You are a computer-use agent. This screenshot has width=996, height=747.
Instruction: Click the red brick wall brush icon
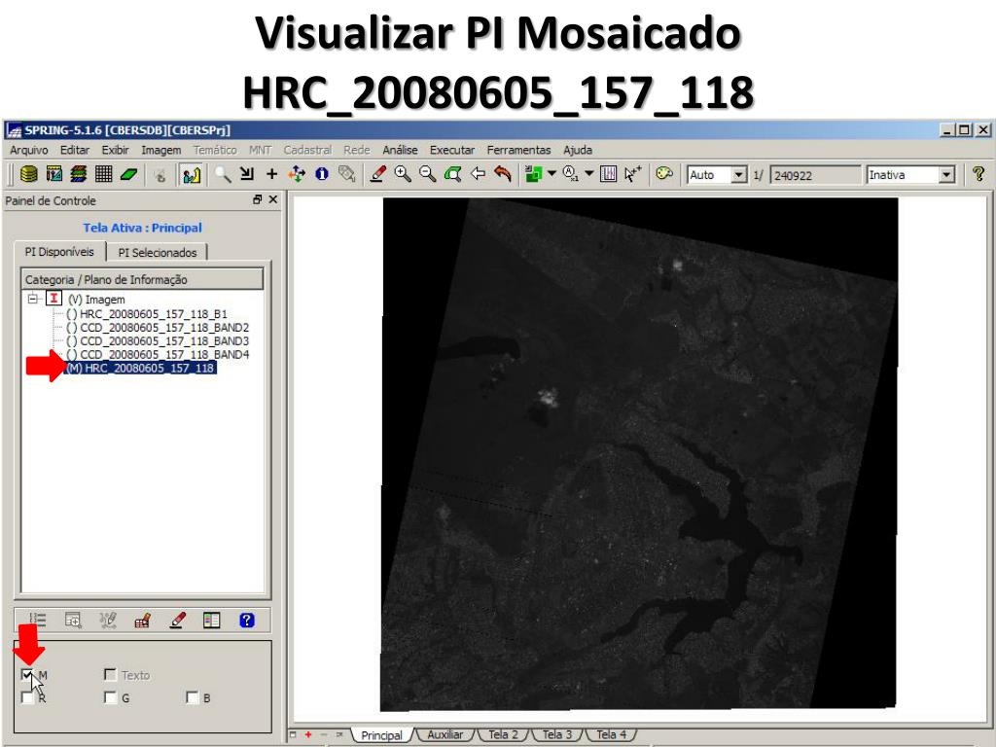[142, 620]
